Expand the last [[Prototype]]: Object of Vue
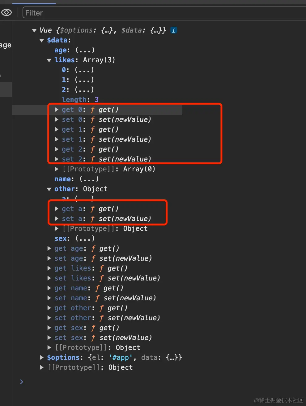 [x=42, y=368]
